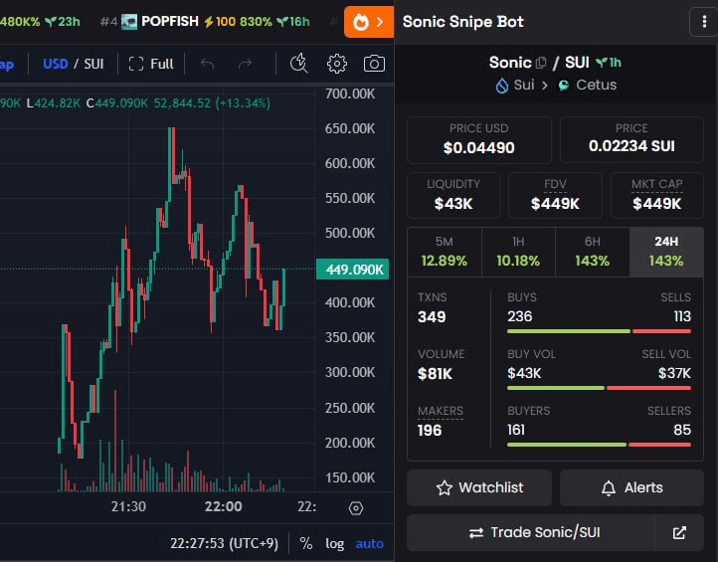Select the 6H timeframe tab
This screenshot has height=562, width=718.
pyautogui.click(x=592, y=252)
